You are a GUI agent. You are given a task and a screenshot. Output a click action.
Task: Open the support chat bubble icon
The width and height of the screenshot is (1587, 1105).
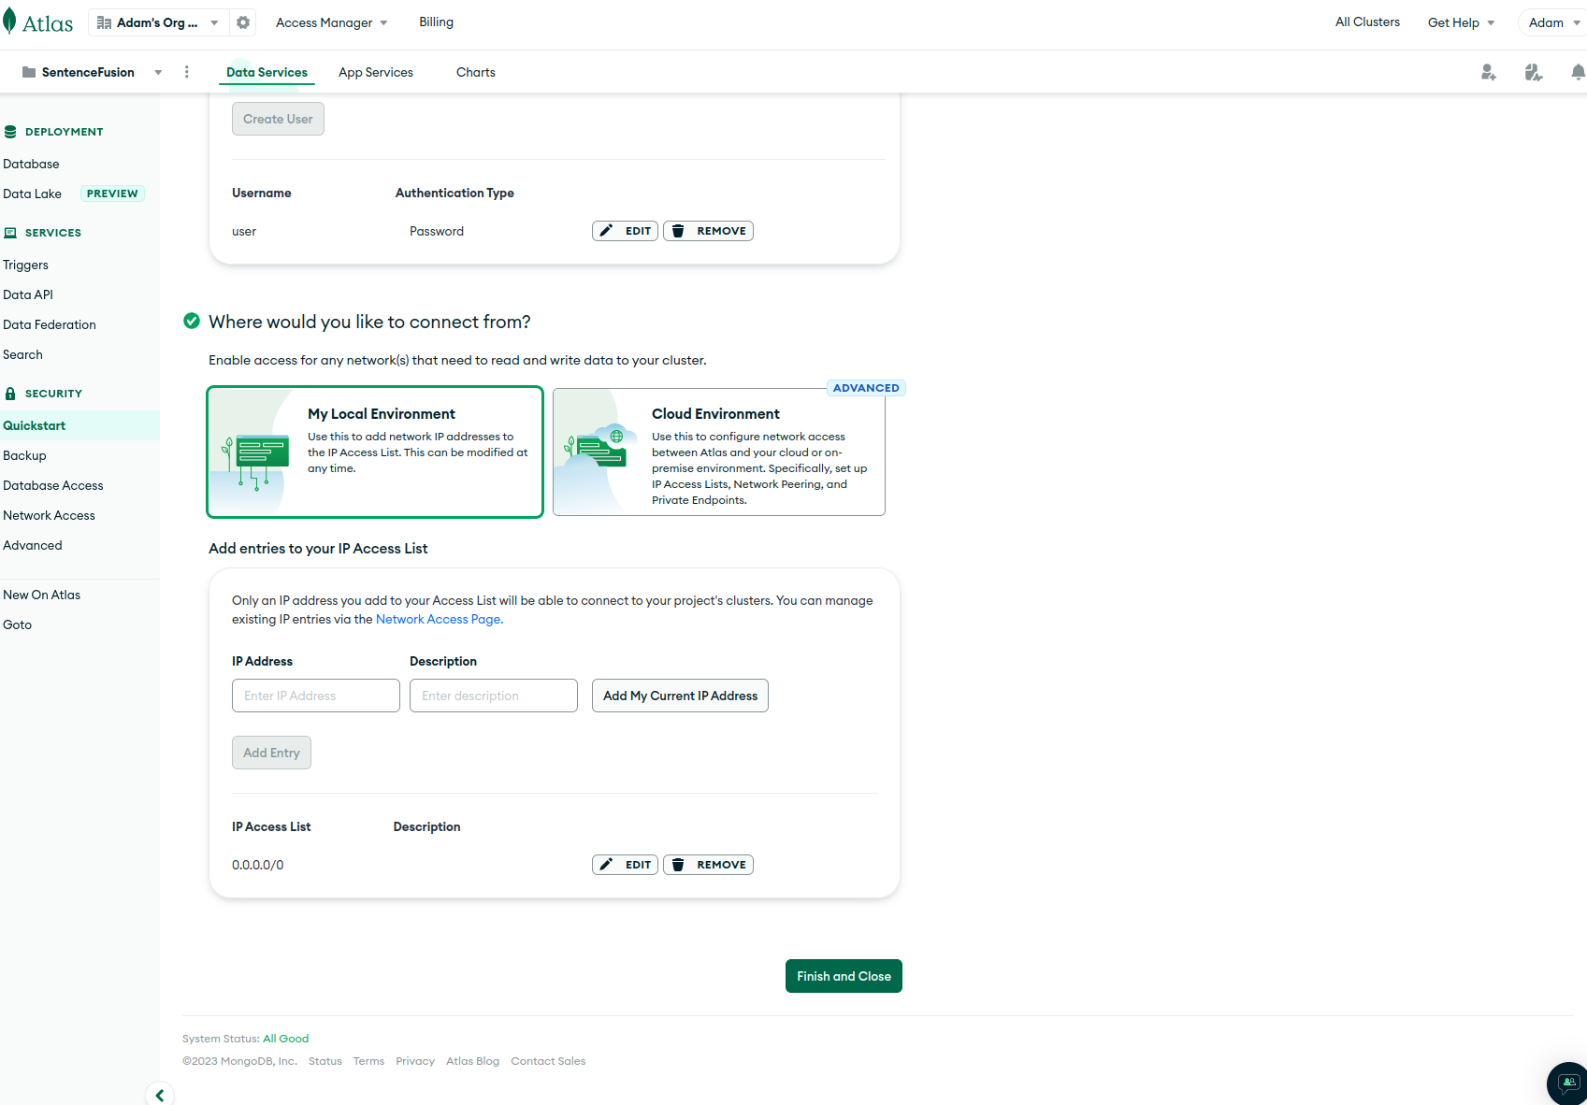click(x=1568, y=1083)
